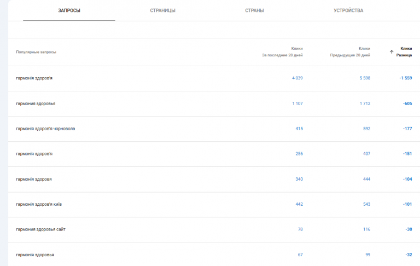Sort by Клики Разница column header
Image resolution: width=420 pixels, height=266 pixels.
point(404,52)
